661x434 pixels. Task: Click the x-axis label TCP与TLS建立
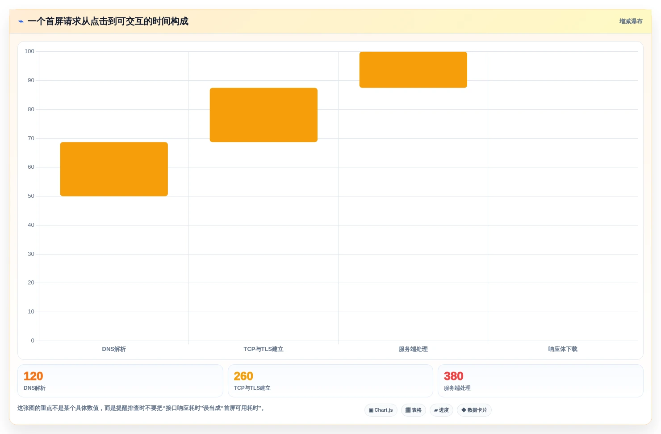[264, 349]
